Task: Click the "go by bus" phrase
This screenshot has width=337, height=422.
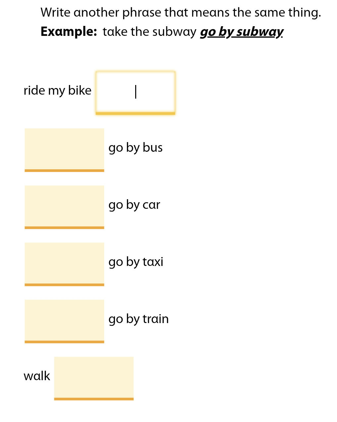Action: point(136,148)
